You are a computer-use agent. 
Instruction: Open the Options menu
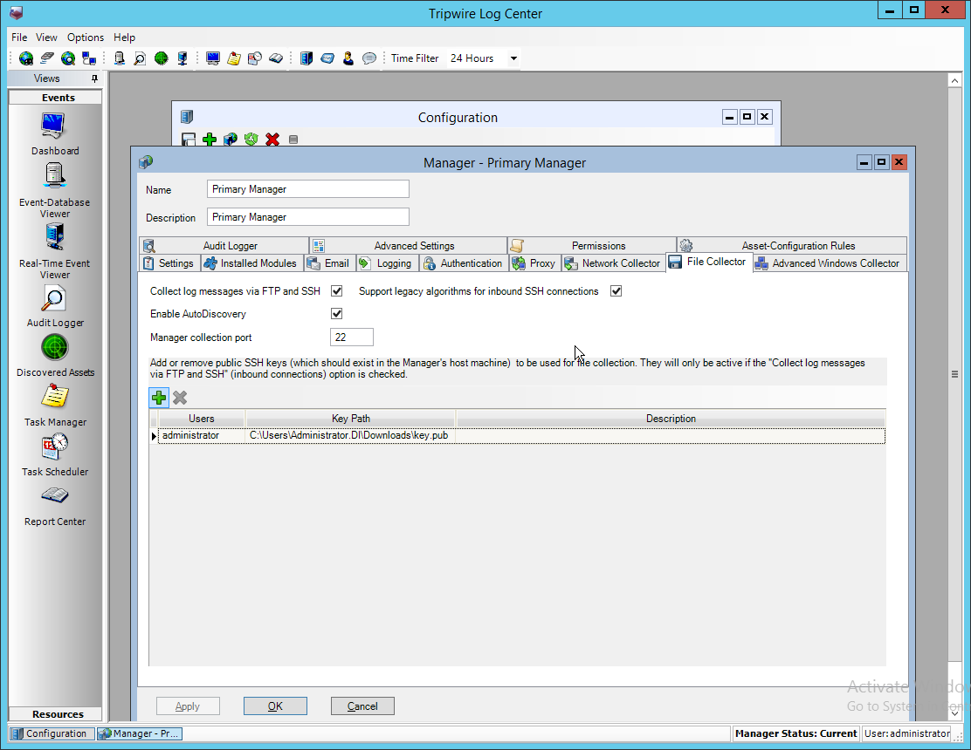(x=86, y=37)
